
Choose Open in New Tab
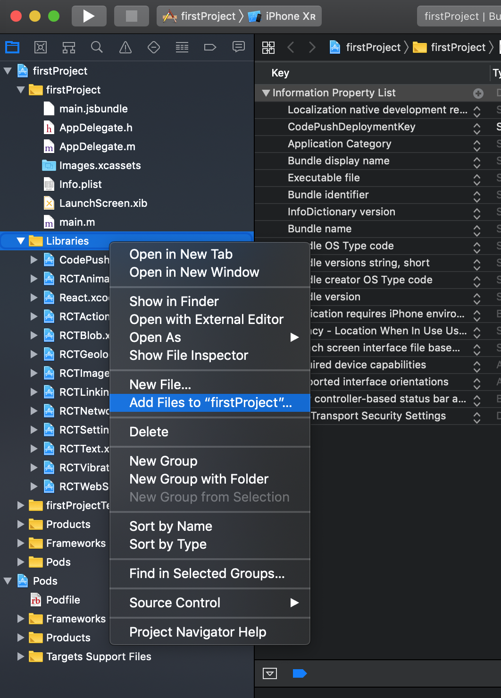[x=210, y=254]
